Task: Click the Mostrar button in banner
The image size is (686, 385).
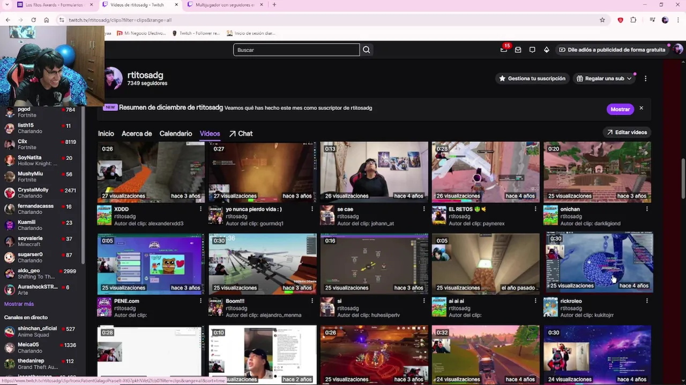Action: (x=620, y=109)
